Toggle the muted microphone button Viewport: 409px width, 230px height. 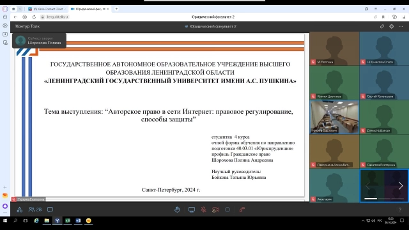click(204, 210)
